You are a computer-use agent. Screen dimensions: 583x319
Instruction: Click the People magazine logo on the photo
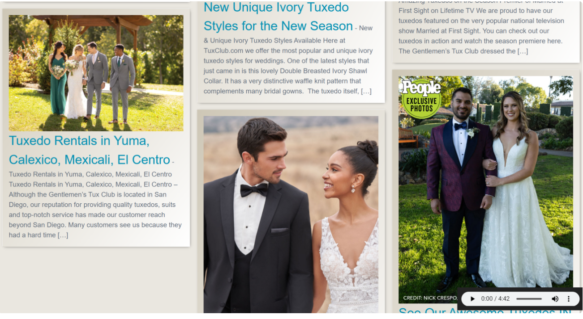point(421,88)
